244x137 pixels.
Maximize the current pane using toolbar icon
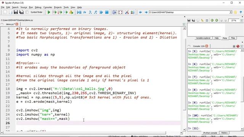coord(115,12)
